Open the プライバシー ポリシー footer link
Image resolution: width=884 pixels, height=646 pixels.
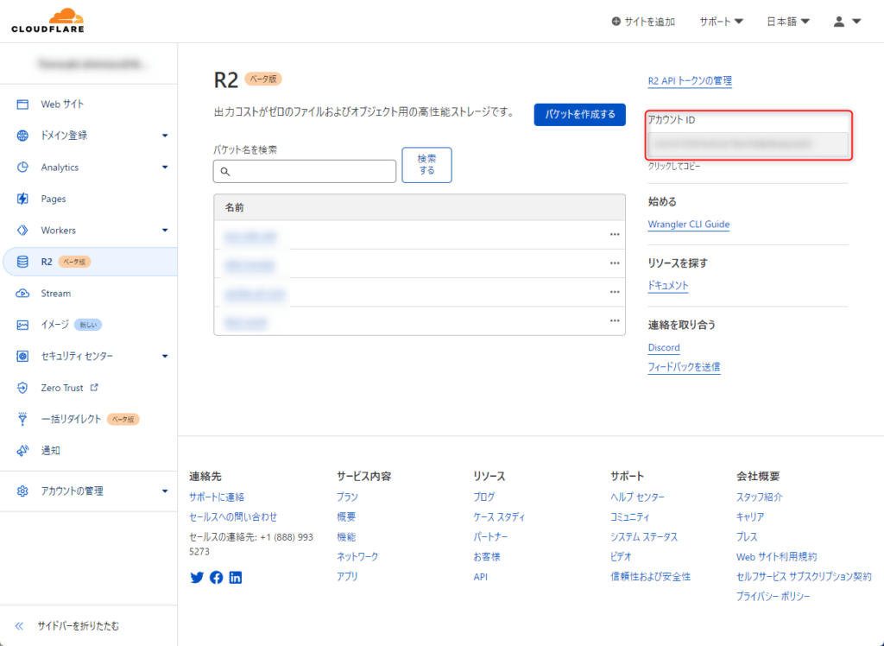[x=773, y=597]
